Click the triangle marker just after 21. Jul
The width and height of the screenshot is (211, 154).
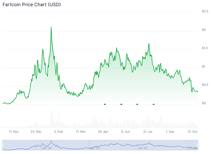click(154, 104)
